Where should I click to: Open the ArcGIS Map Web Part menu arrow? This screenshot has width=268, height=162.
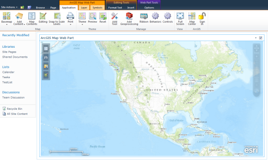255,38
